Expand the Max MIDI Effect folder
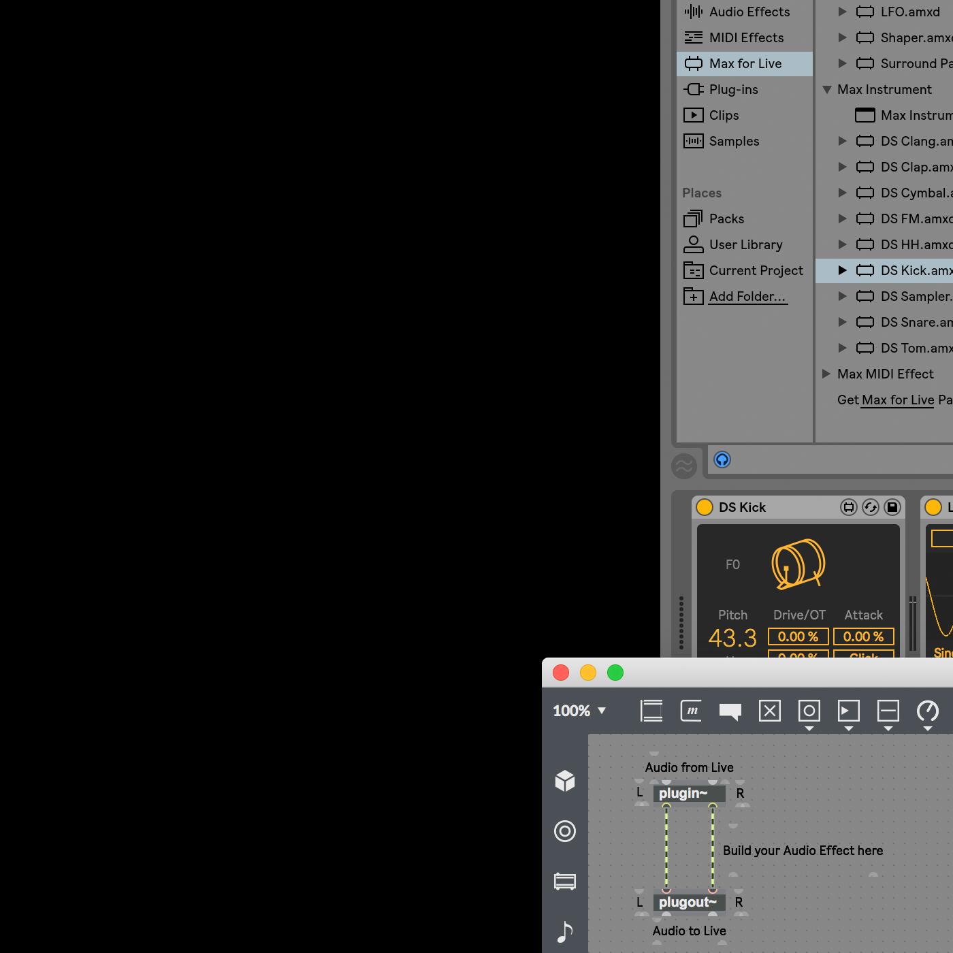Image resolution: width=953 pixels, height=953 pixels. coord(826,374)
